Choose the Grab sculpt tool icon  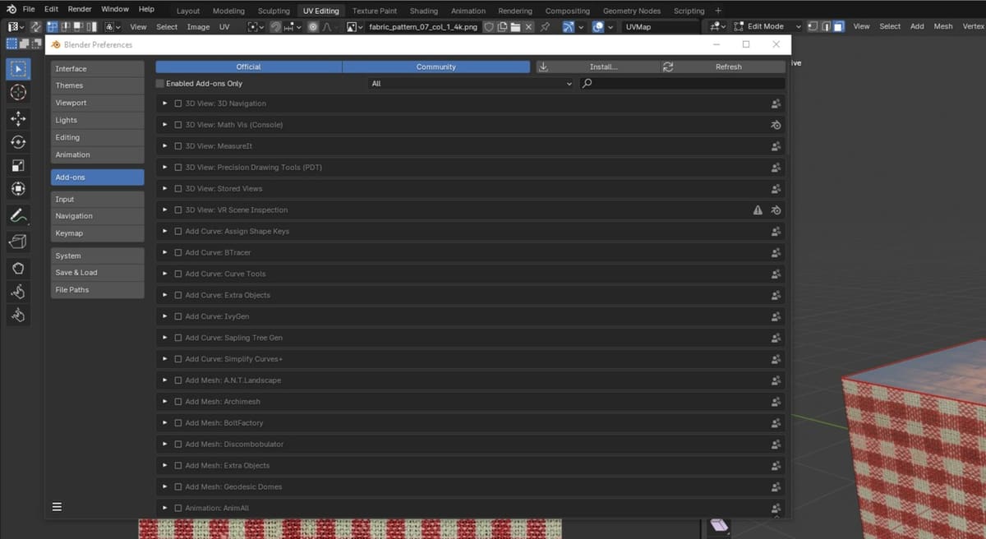[18, 268]
